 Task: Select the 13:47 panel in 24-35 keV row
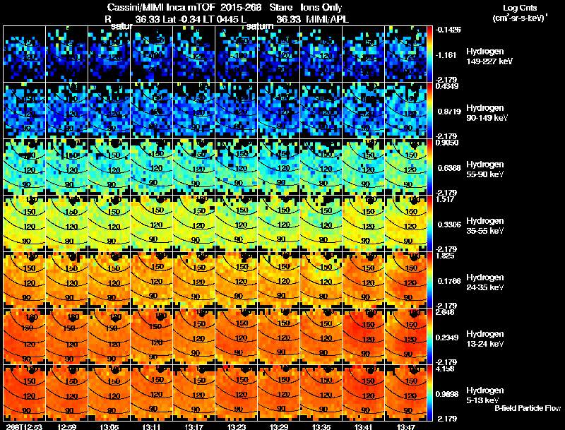[x=405, y=280]
